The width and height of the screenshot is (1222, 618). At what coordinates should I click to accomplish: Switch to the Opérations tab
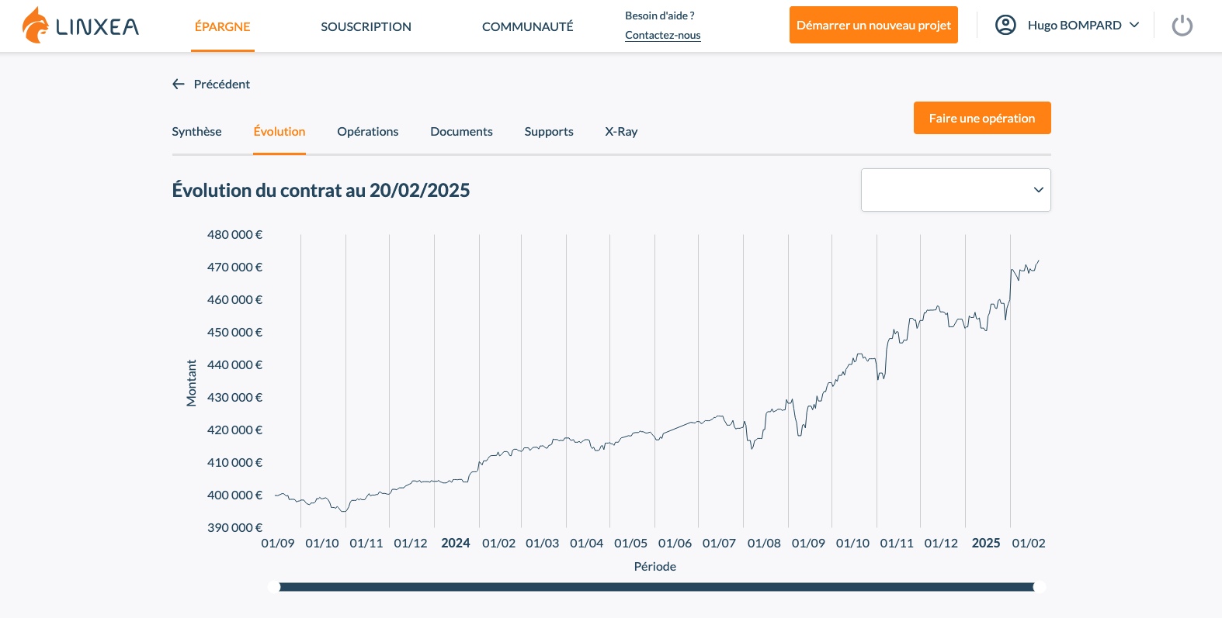367,132
